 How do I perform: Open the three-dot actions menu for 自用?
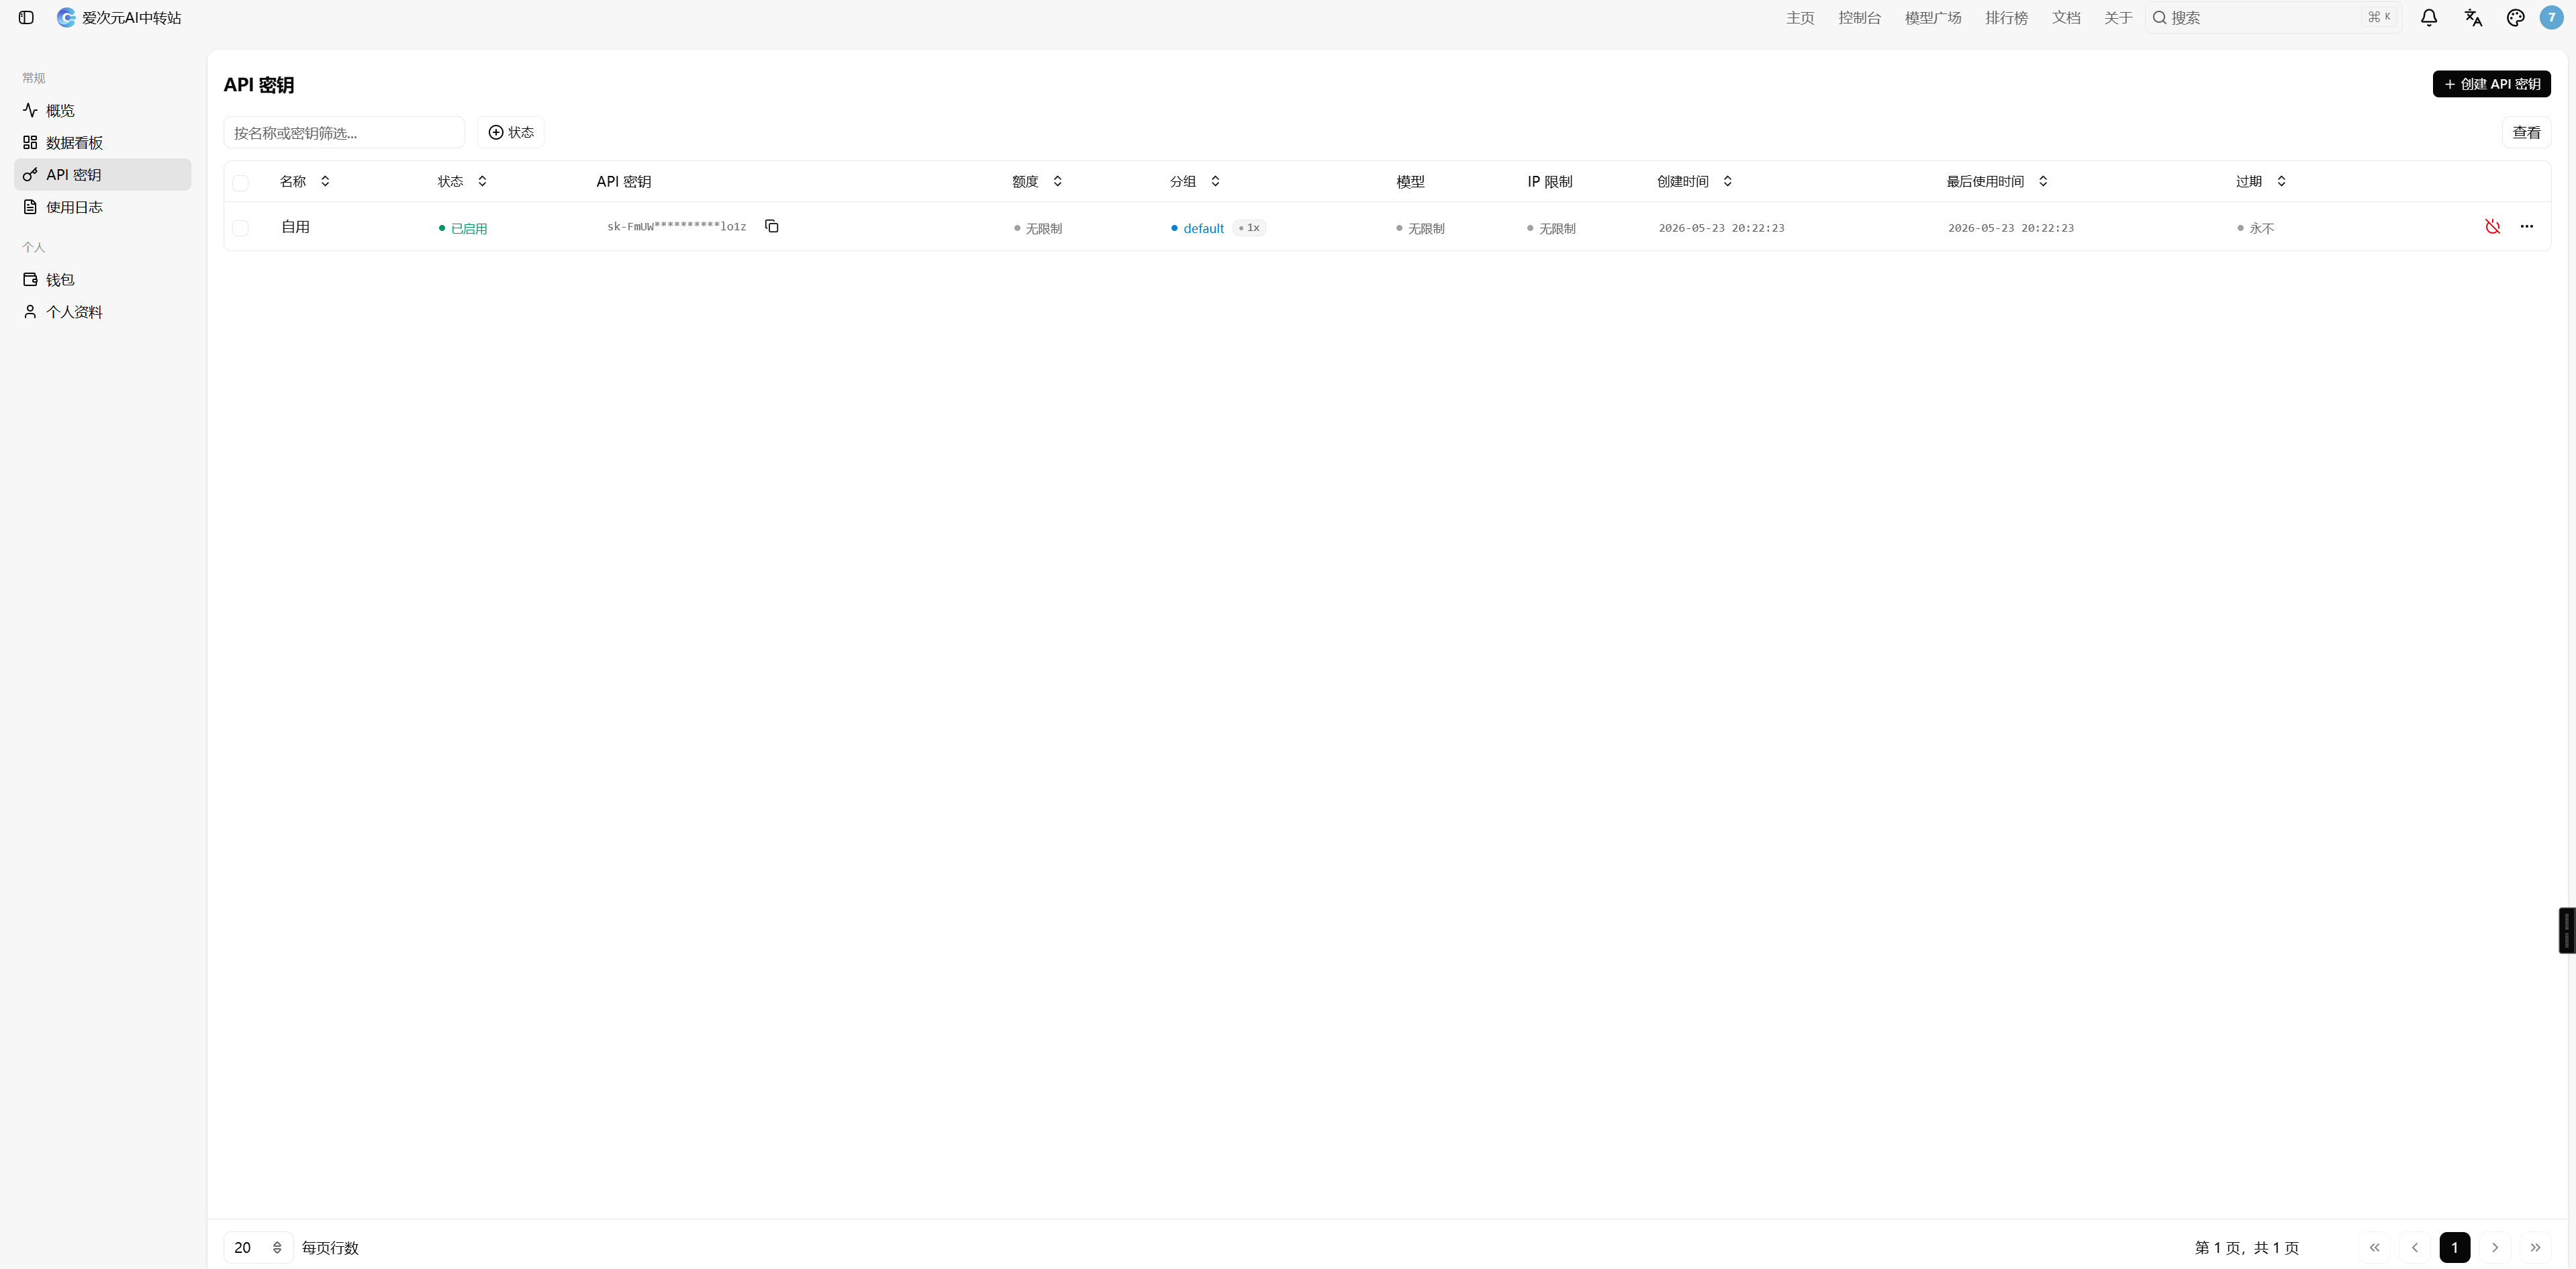(2527, 227)
